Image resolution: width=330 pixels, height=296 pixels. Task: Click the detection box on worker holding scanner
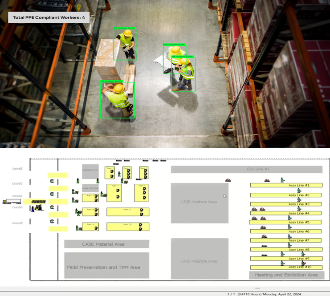point(125,45)
